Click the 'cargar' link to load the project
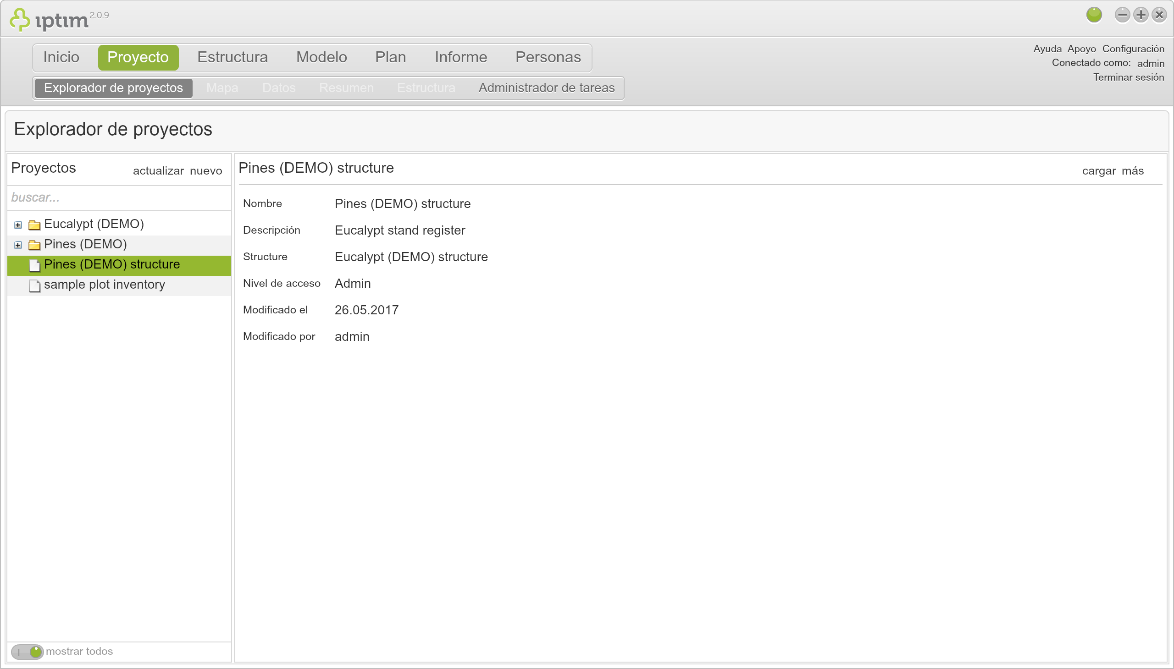Screen dimensions: 1174x669 [1099, 171]
